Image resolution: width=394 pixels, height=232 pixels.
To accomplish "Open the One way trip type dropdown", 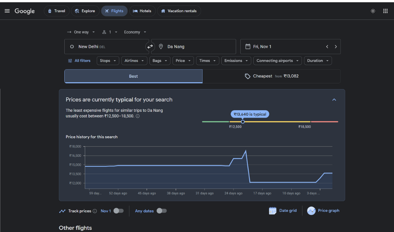I will click(81, 32).
